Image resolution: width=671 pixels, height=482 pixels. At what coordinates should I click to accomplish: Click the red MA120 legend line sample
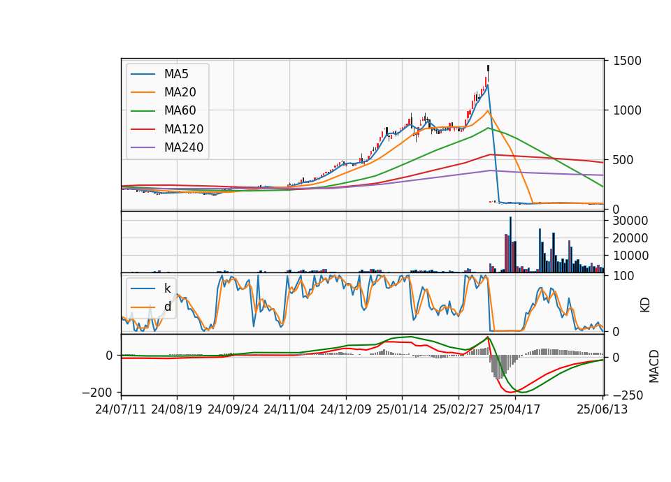143,129
